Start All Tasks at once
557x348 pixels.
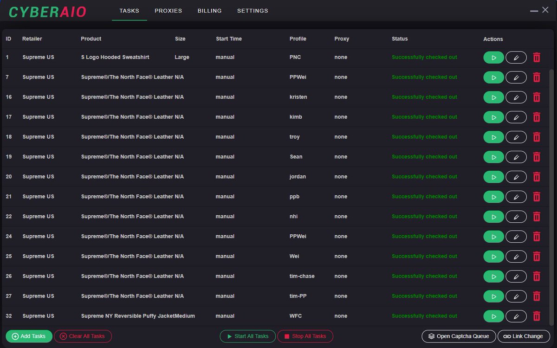247,336
